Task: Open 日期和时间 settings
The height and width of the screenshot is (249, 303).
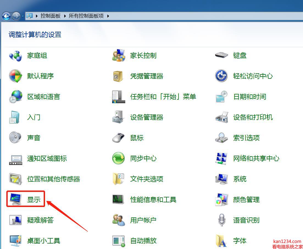Action: pyautogui.click(x=249, y=97)
